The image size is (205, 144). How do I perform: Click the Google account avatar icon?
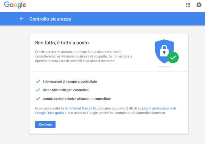pos(199,5)
